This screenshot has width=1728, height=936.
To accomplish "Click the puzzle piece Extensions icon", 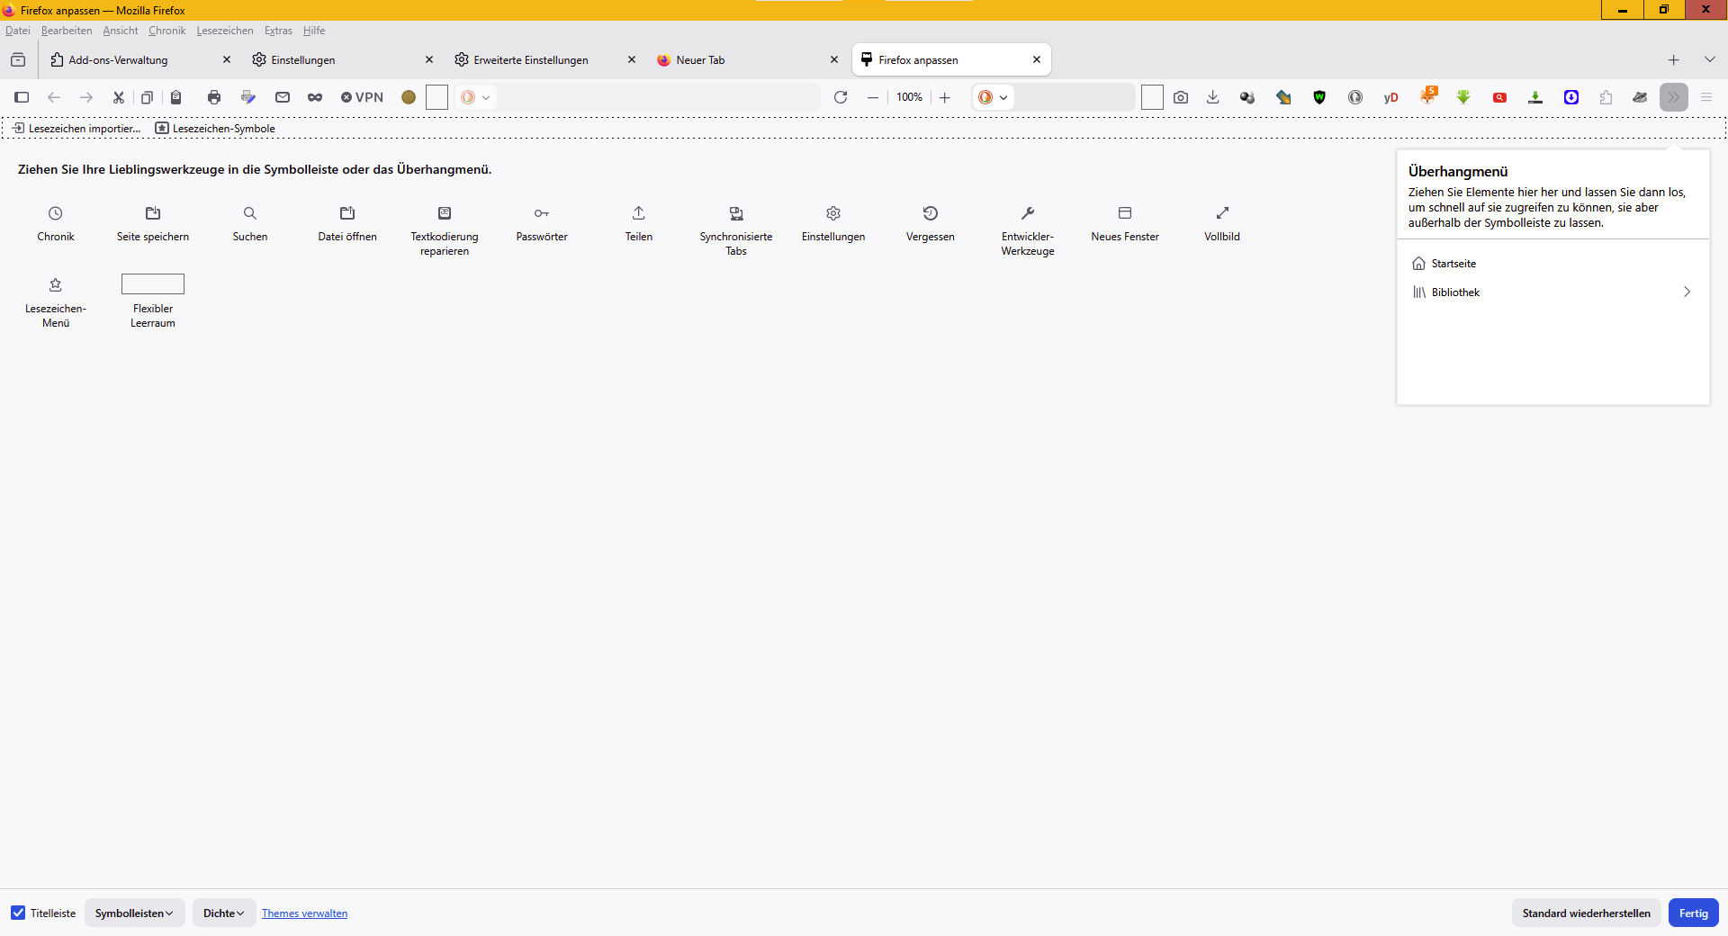I will [1606, 97].
